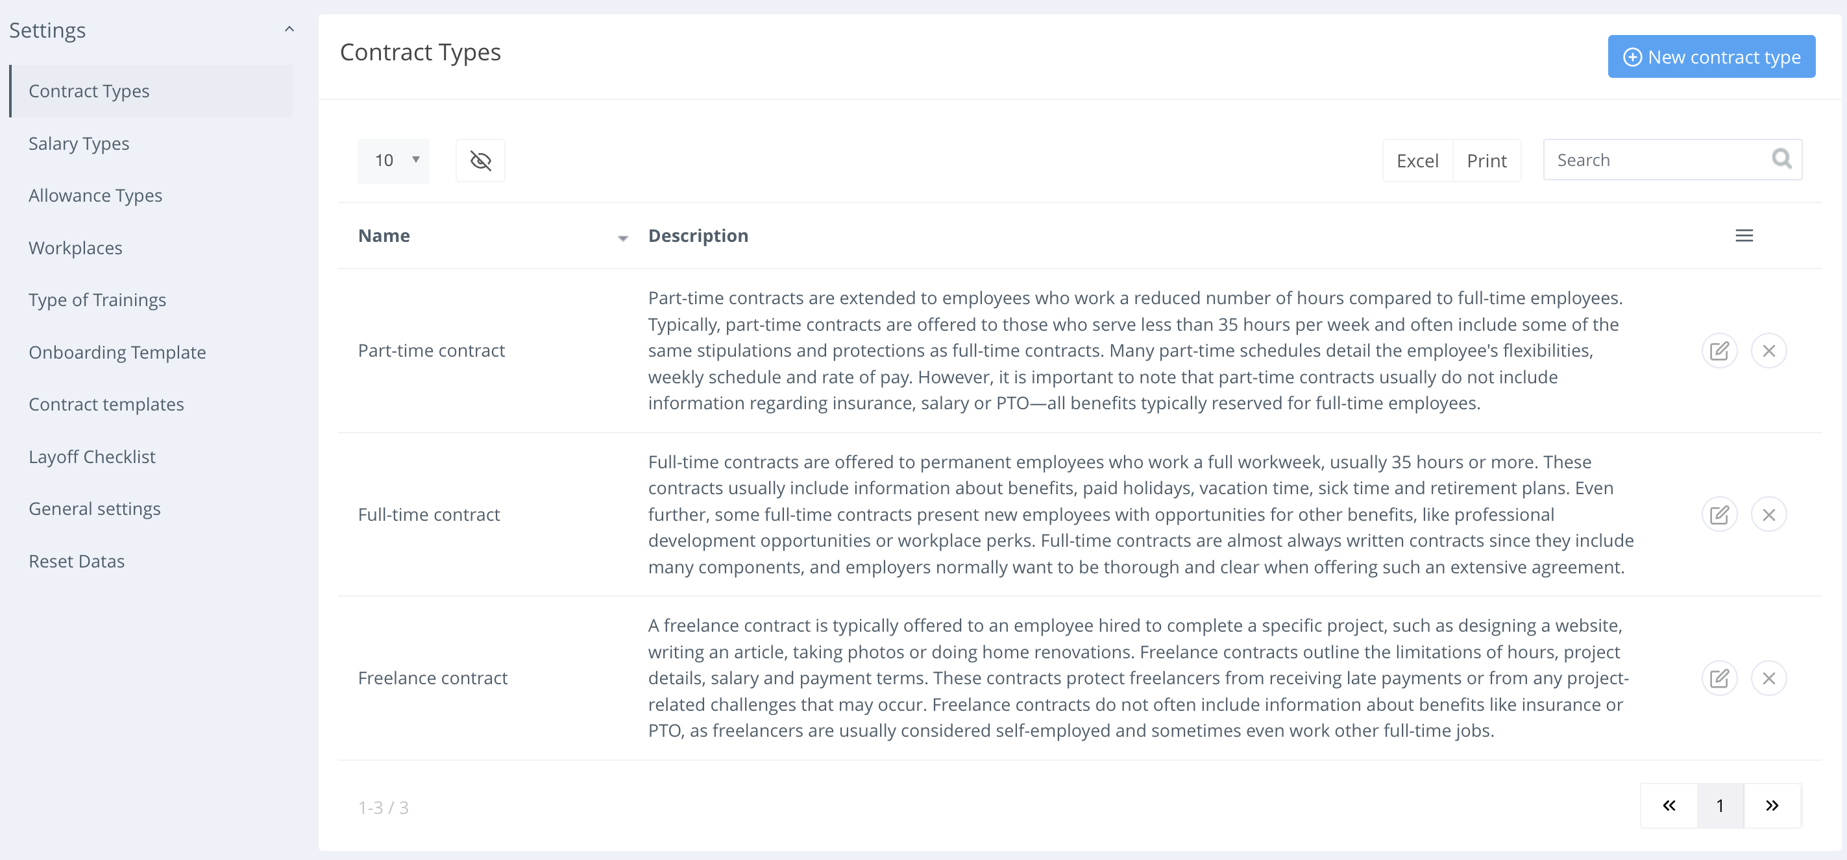Open Salary Types settings
The width and height of the screenshot is (1847, 860).
pyautogui.click(x=79, y=143)
